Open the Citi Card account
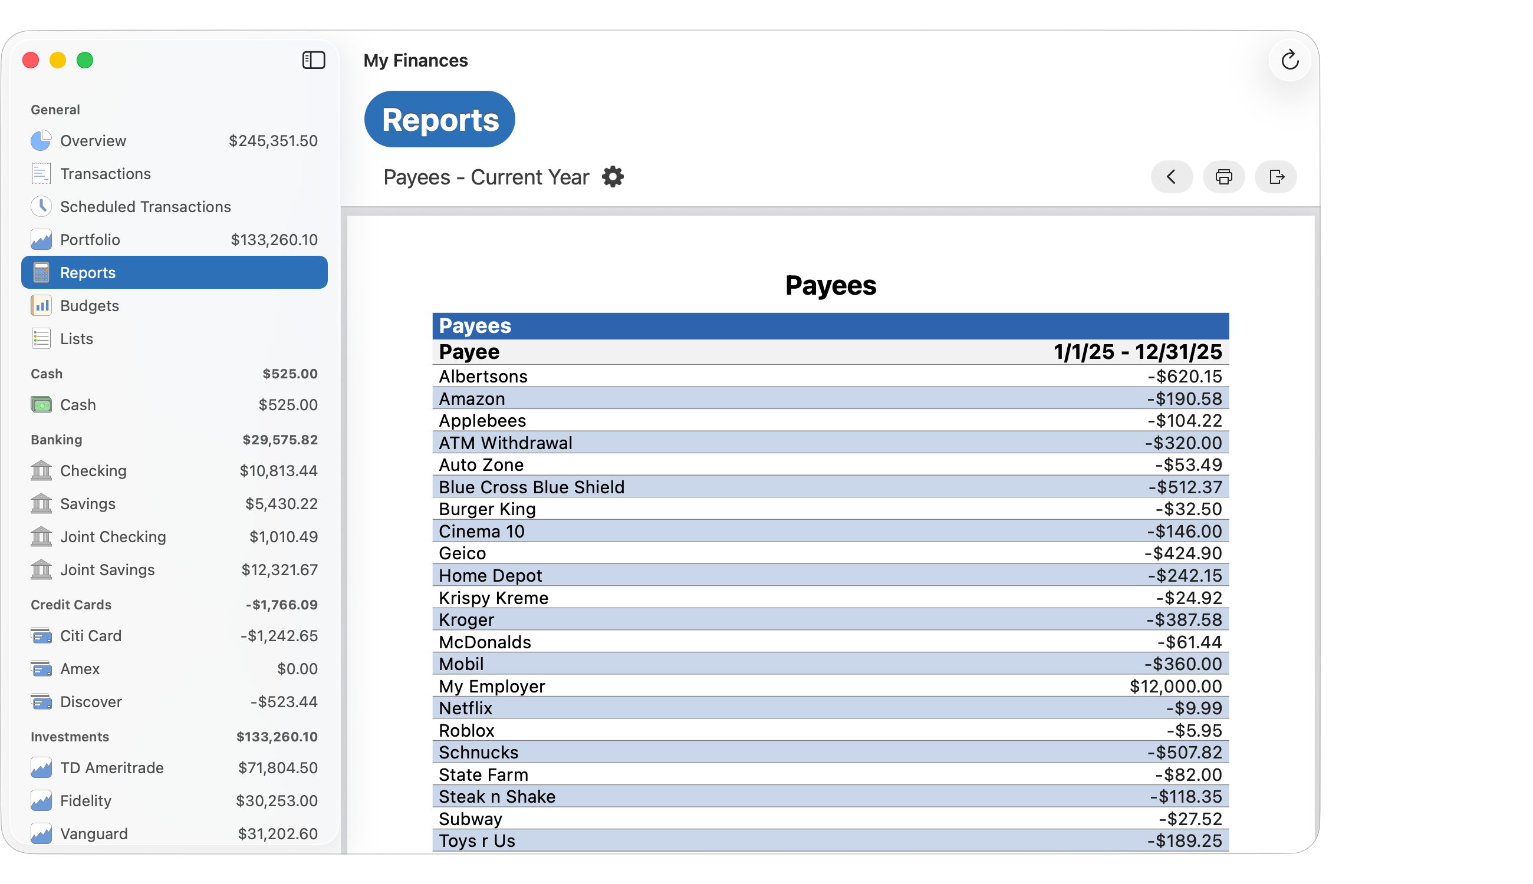 point(91,636)
